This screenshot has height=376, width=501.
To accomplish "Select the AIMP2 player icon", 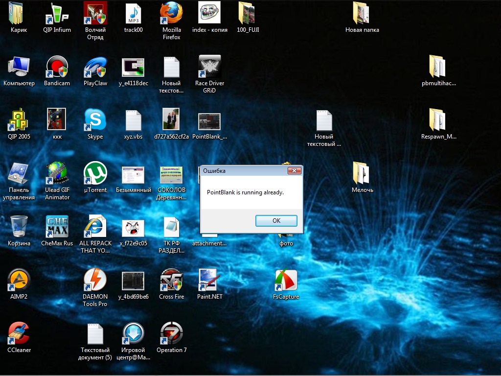I will tap(19, 280).
